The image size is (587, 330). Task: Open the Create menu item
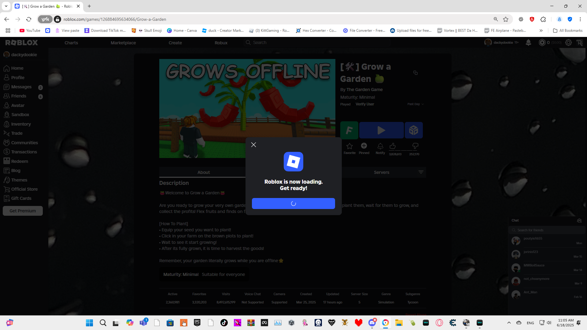pyautogui.click(x=175, y=43)
